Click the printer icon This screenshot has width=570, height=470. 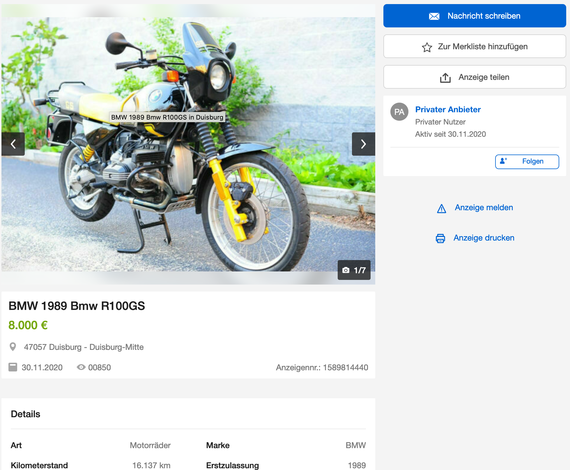click(x=440, y=238)
